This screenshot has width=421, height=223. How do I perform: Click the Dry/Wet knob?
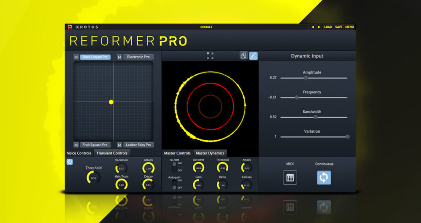click(x=198, y=168)
